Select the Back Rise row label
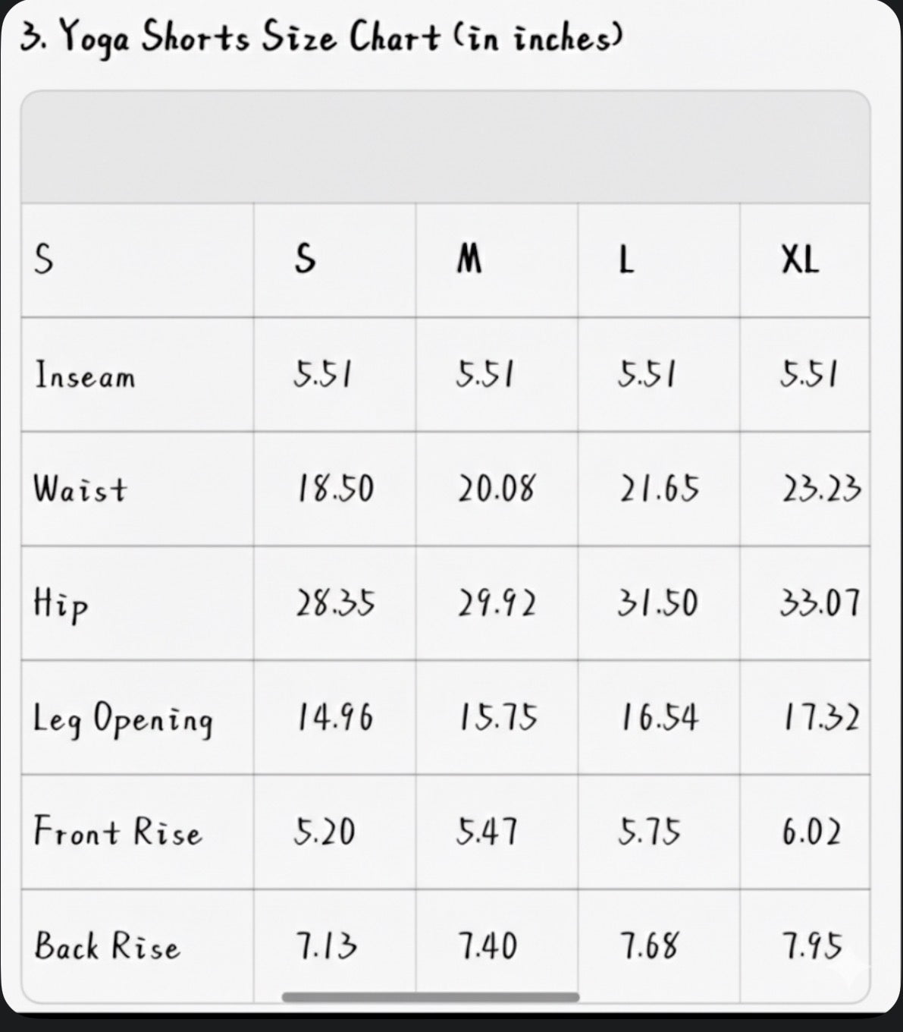 (107, 947)
